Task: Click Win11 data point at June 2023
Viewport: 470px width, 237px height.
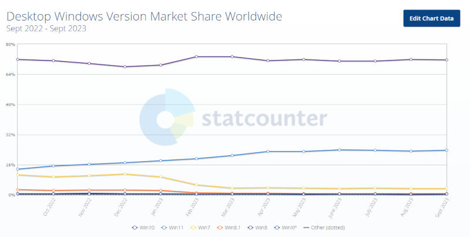Action: tap(339, 149)
